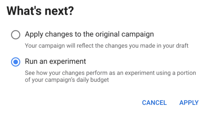Click the 'Your campaign will reflect the changes' description
This screenshot has height=114, width=204.
click(x=107, y=46)
